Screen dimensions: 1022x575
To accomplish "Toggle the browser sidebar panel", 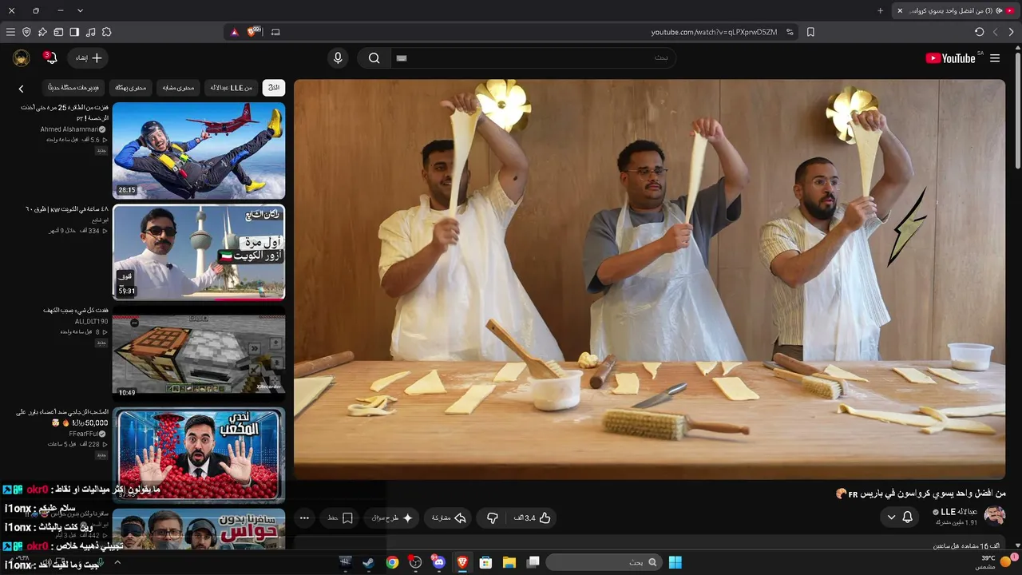I will tap(74, 32).
